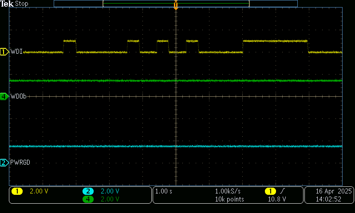Click the WDI channel label
The width and height of the screenshot is (355, 213).
click(16, 52)
